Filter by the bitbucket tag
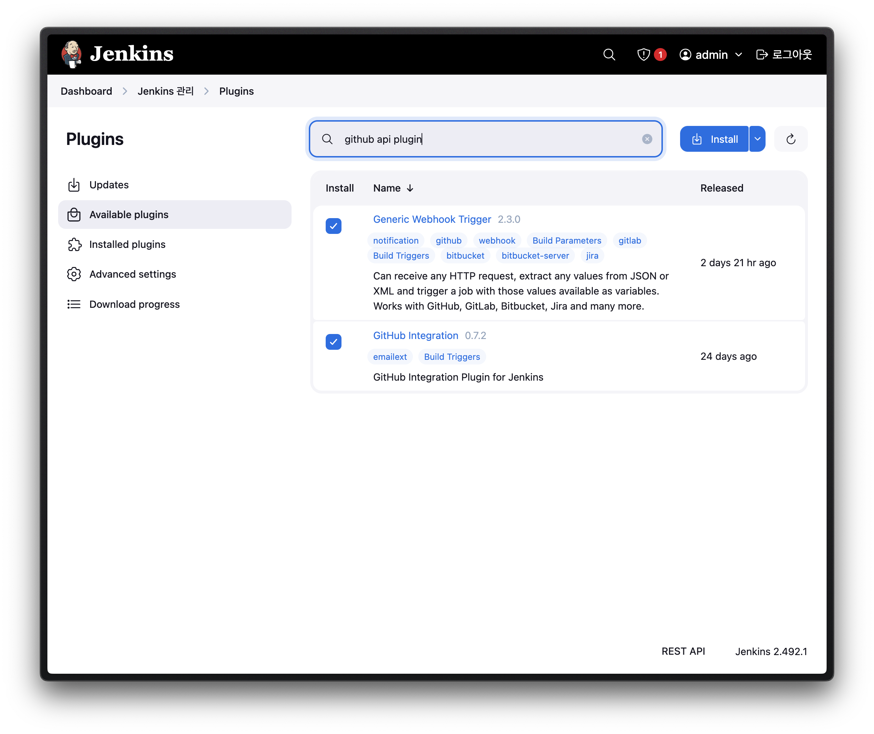This screenshot has height=734, width=874. click(465, 255)
